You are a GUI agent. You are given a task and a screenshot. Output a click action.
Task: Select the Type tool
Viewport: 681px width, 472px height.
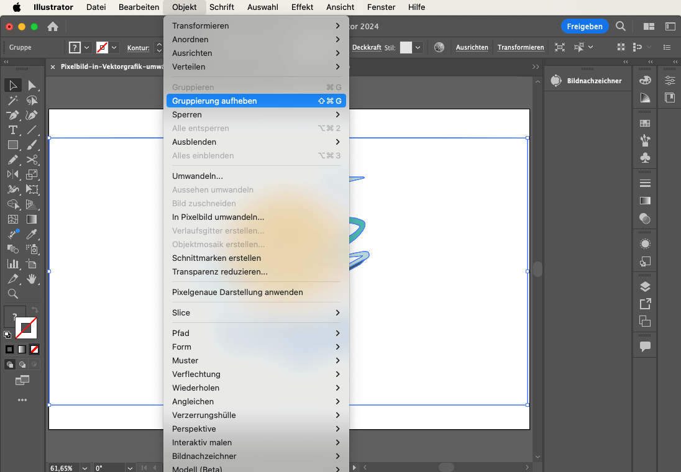(12, 130)
